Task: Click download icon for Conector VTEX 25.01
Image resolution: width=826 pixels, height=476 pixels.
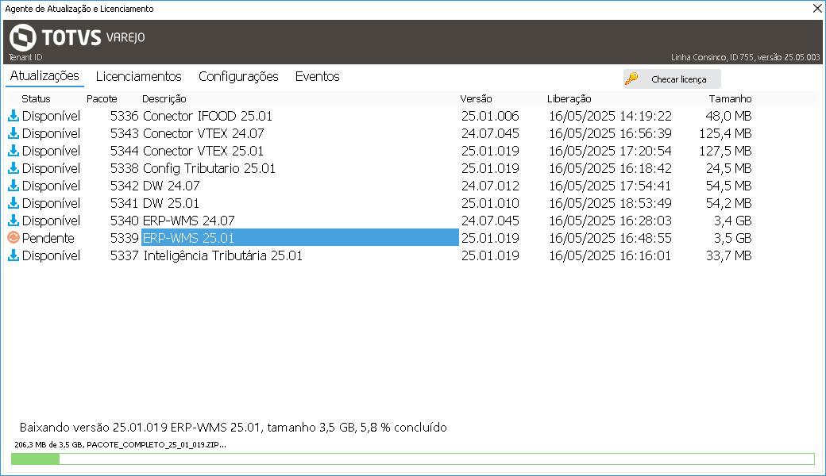Action: [x=14, y=151]
